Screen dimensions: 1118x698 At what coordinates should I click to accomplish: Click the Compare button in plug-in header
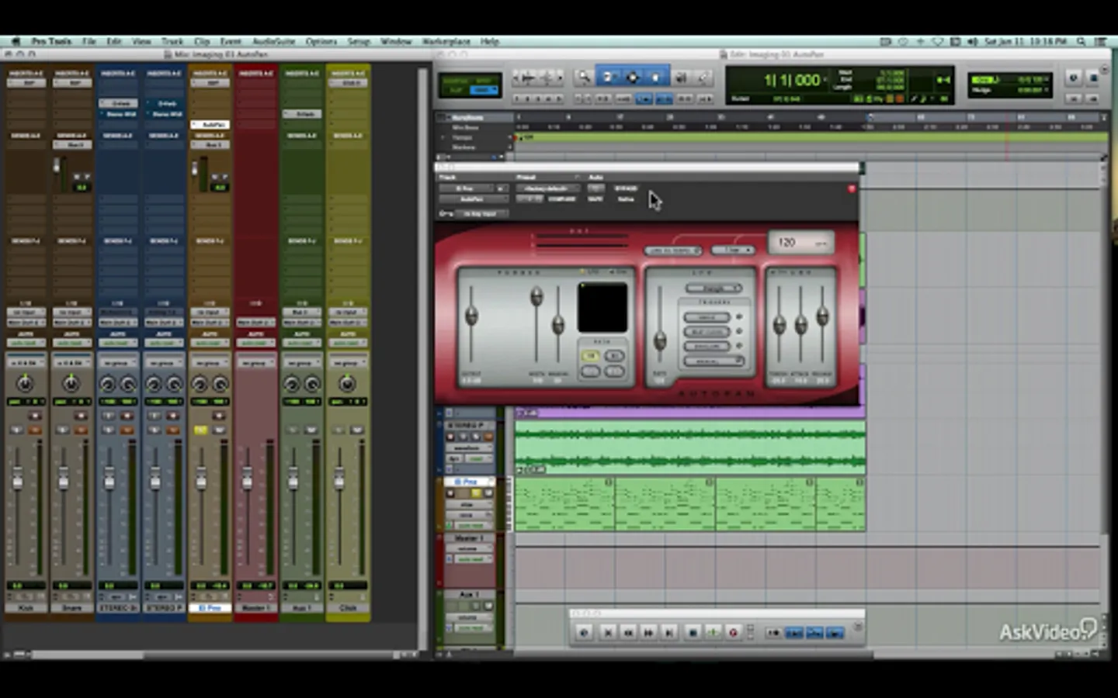click(562, 199)
